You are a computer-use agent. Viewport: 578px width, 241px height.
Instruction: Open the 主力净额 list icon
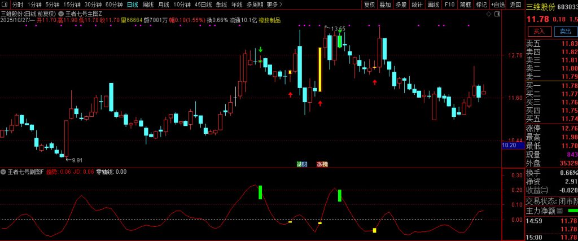560,211
